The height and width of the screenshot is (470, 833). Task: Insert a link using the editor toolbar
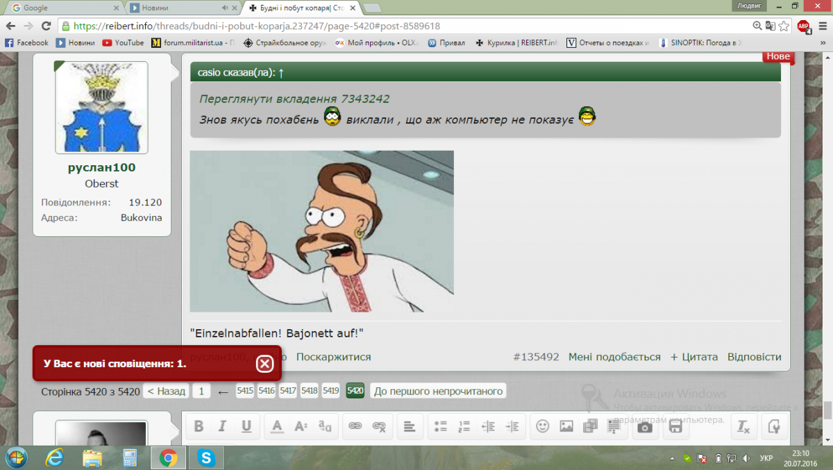click(x=355, y=426)
